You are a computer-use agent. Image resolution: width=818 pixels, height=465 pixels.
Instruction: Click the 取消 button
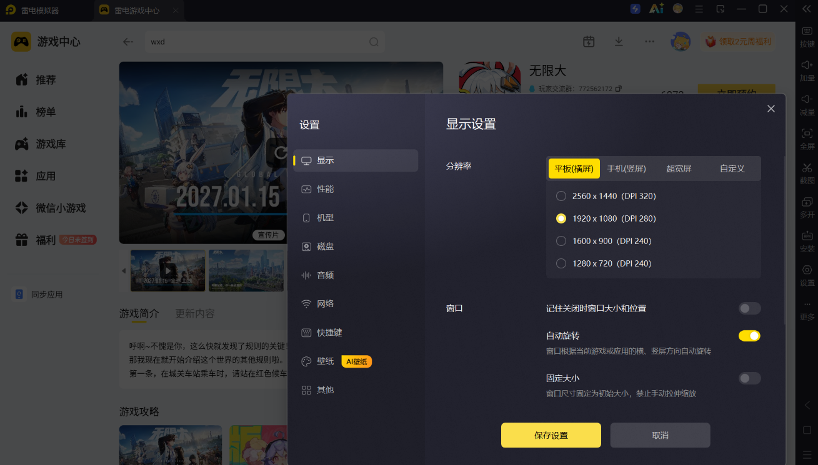tap(661, 435)
